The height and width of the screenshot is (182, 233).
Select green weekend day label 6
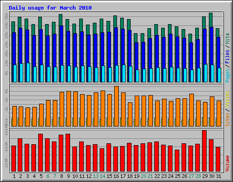(x=48, y=176)
